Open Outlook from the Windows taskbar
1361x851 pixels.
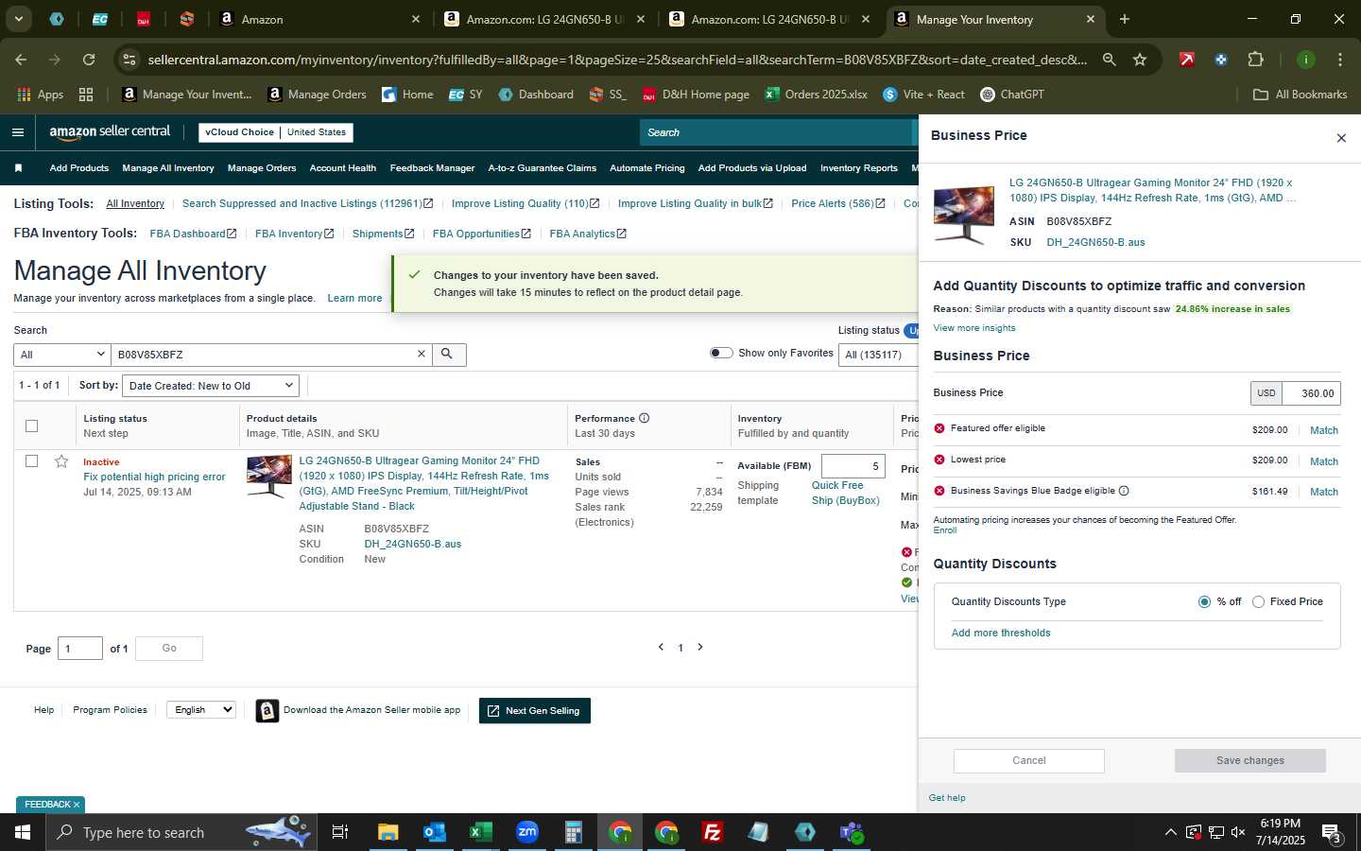pyautogui.click(x=434, y=832)
